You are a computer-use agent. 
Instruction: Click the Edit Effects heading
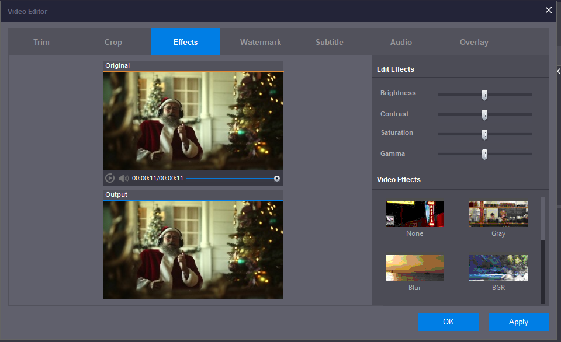(x=396, y=69)
